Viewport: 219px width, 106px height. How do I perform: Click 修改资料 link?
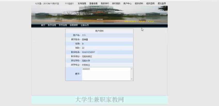139,3
